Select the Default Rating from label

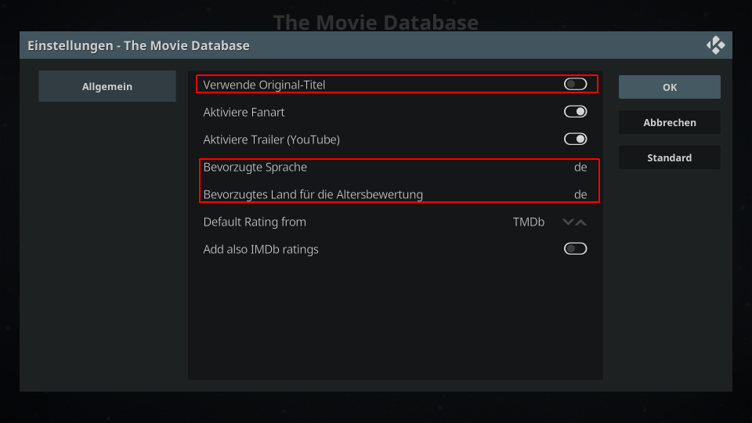pos(255,222)
